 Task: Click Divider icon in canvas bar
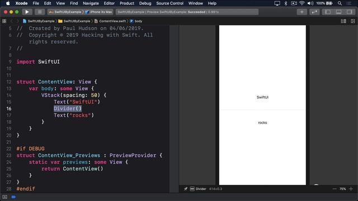click(x=192, y=189)
